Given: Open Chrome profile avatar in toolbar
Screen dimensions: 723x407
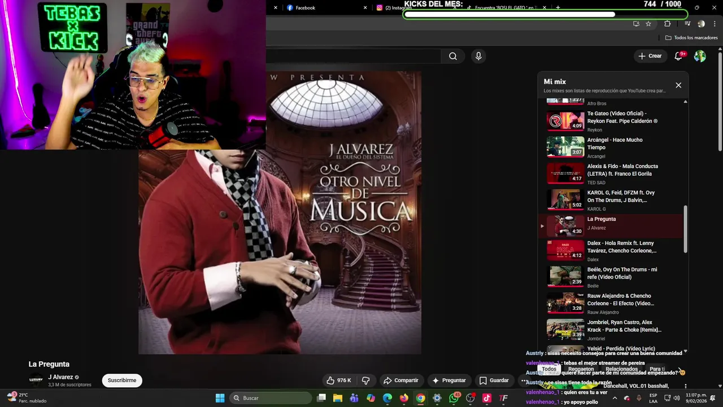Looking at the screenshot, I should coord(701,24).
